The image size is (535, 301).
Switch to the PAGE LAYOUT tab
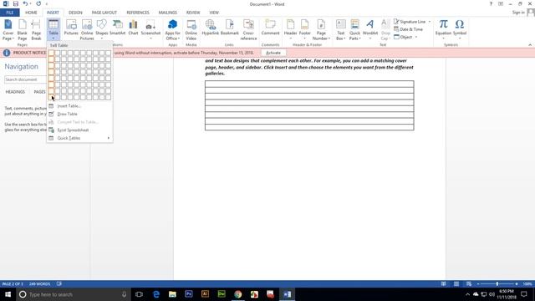[104, 13]
